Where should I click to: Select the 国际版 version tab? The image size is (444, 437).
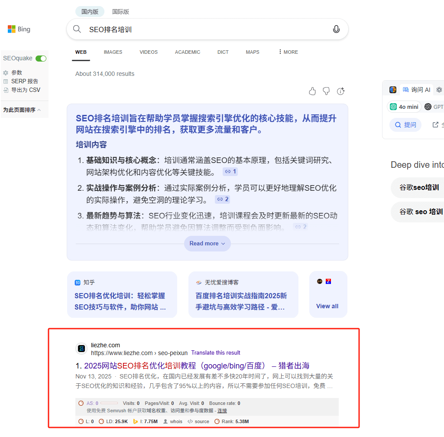pos(120,12)
